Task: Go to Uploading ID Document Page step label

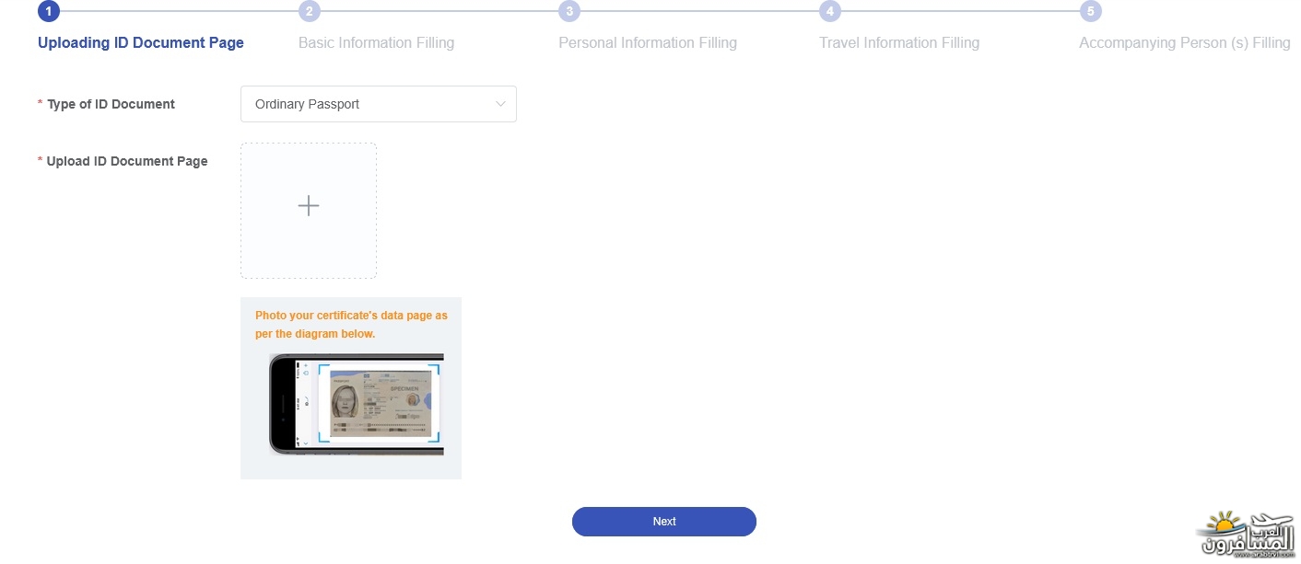Action: click(141, 42)
